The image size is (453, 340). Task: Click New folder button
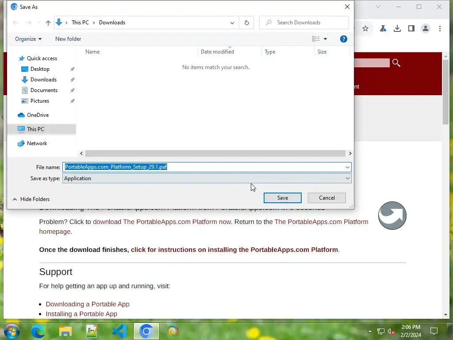[68, 39]
